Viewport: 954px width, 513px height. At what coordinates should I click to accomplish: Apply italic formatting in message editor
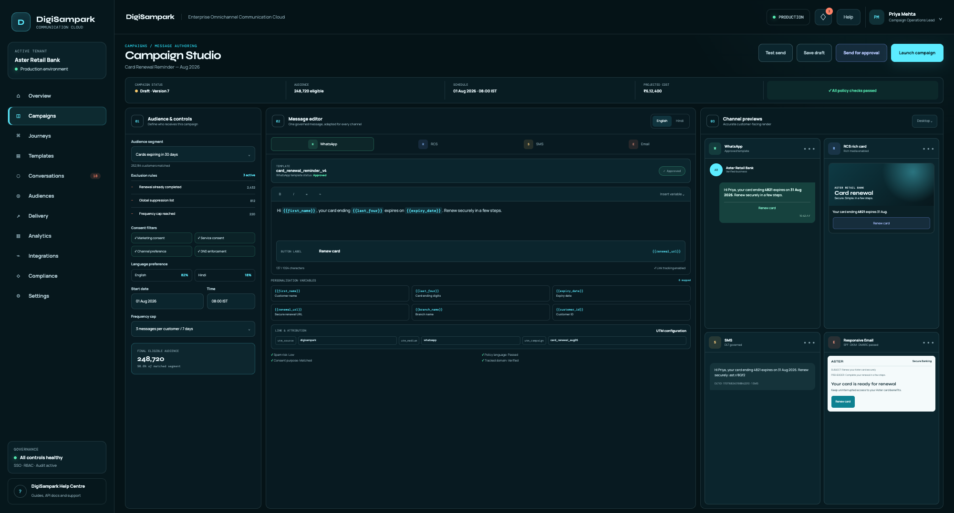pos(293,194)
